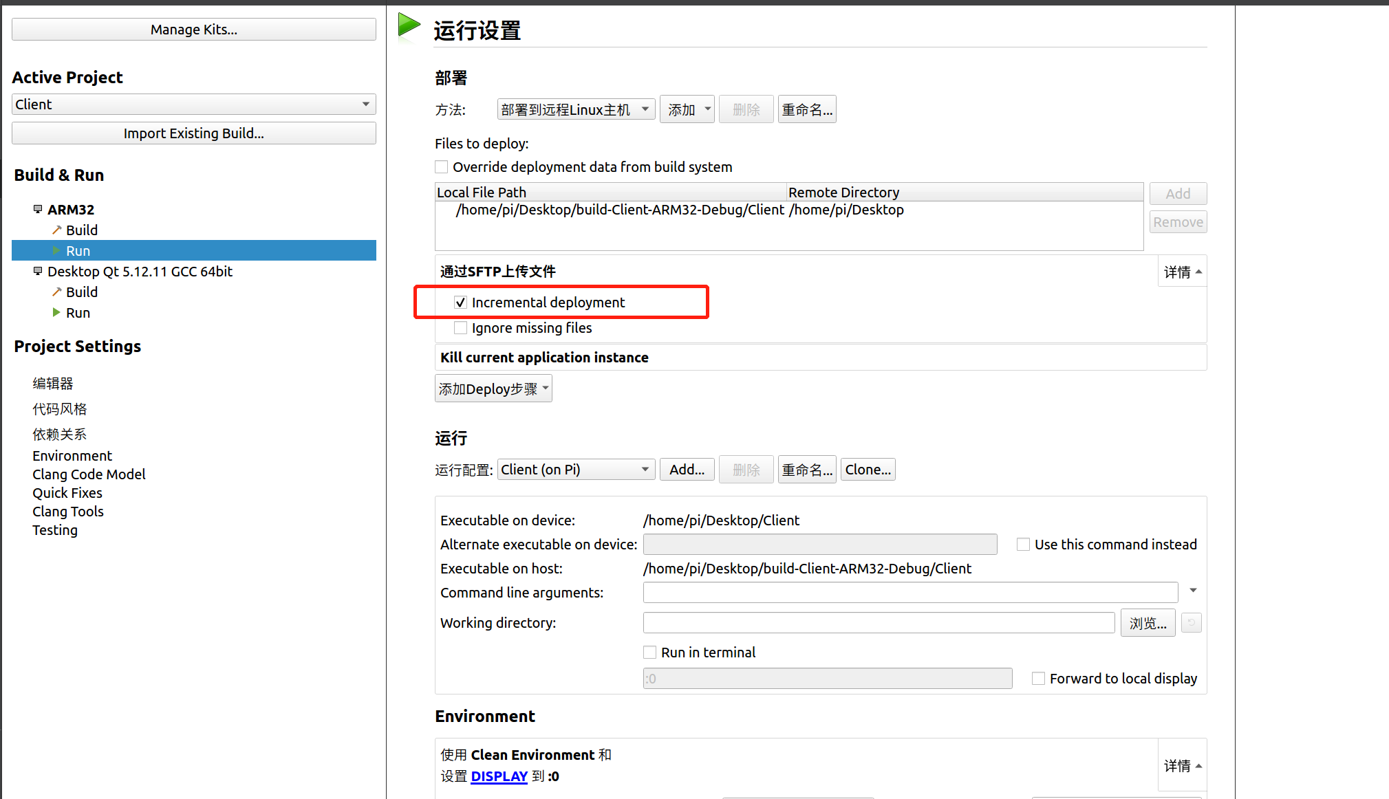Screen dimensions: 1389x799
Task: Open 代码风格 project settings
Action: pyautogui.click(x=60, y=409)
